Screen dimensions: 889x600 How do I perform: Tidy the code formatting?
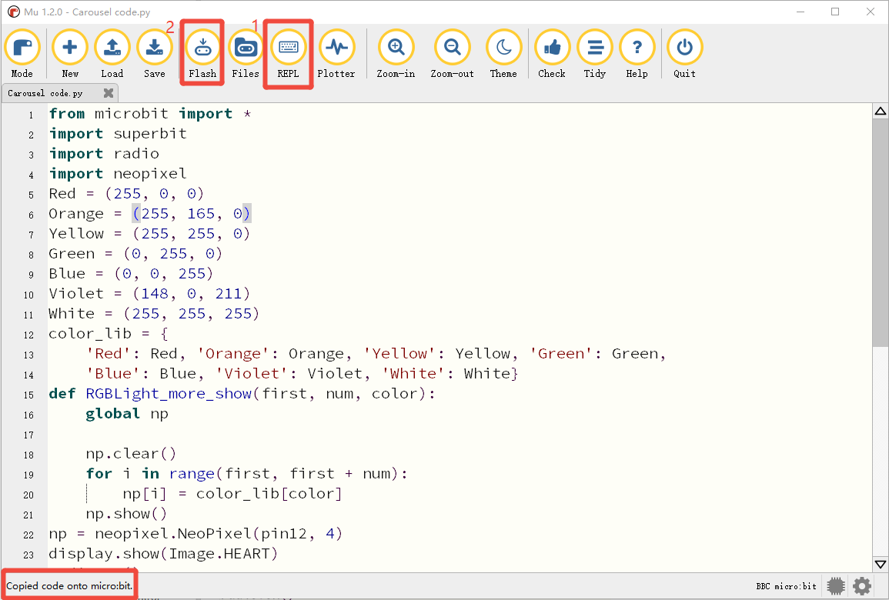point(595,54)
